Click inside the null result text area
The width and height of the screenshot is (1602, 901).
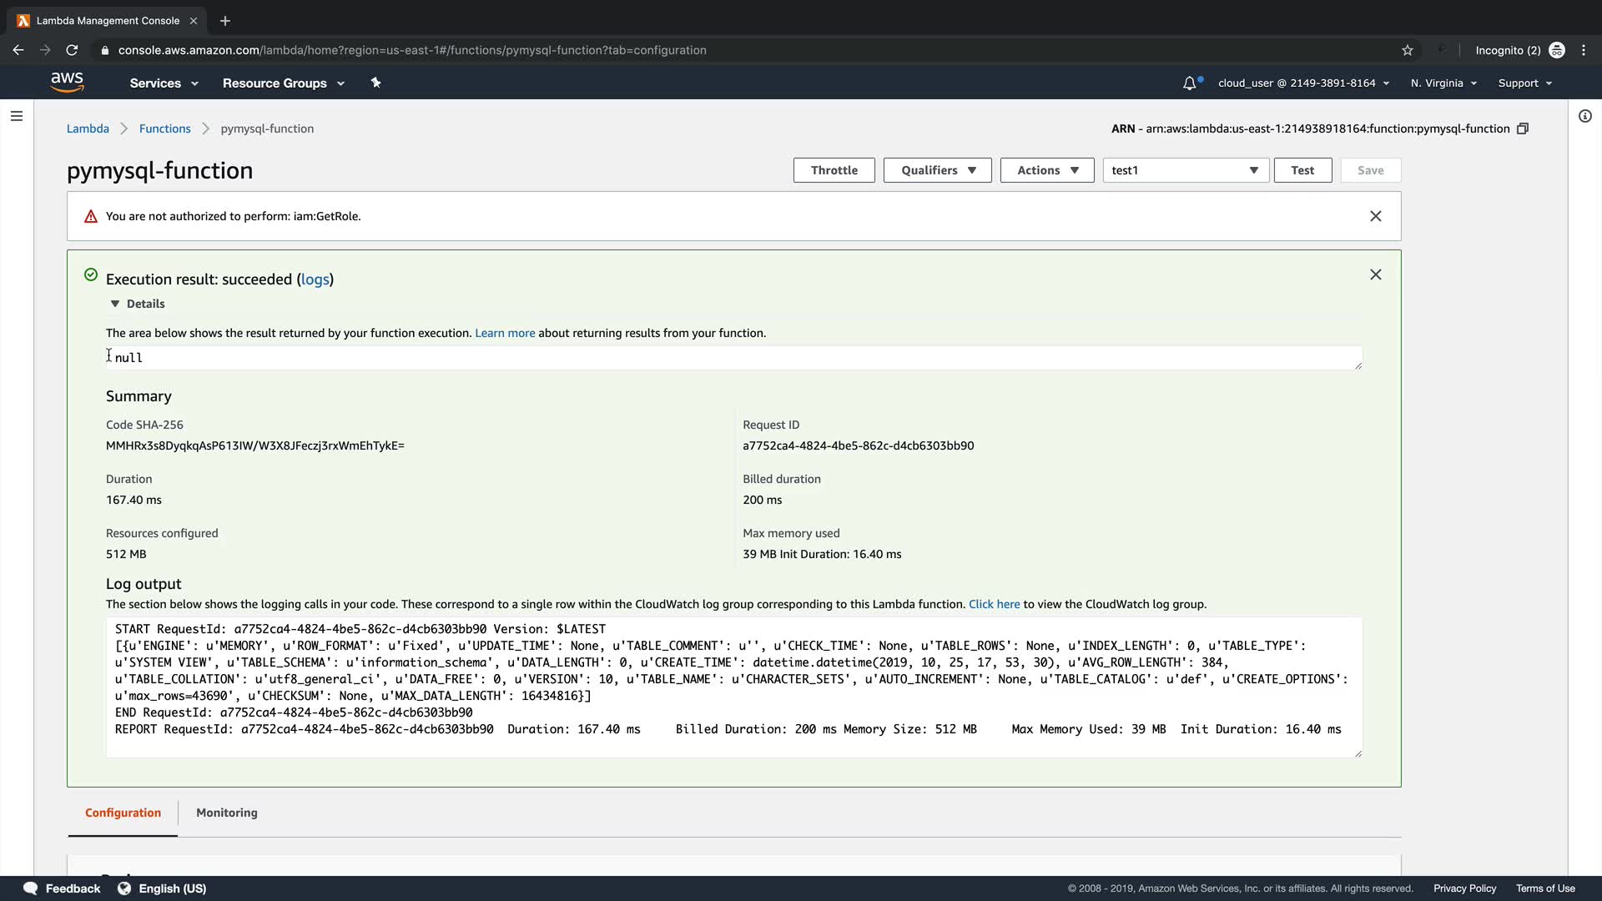[x=733, y=358]
